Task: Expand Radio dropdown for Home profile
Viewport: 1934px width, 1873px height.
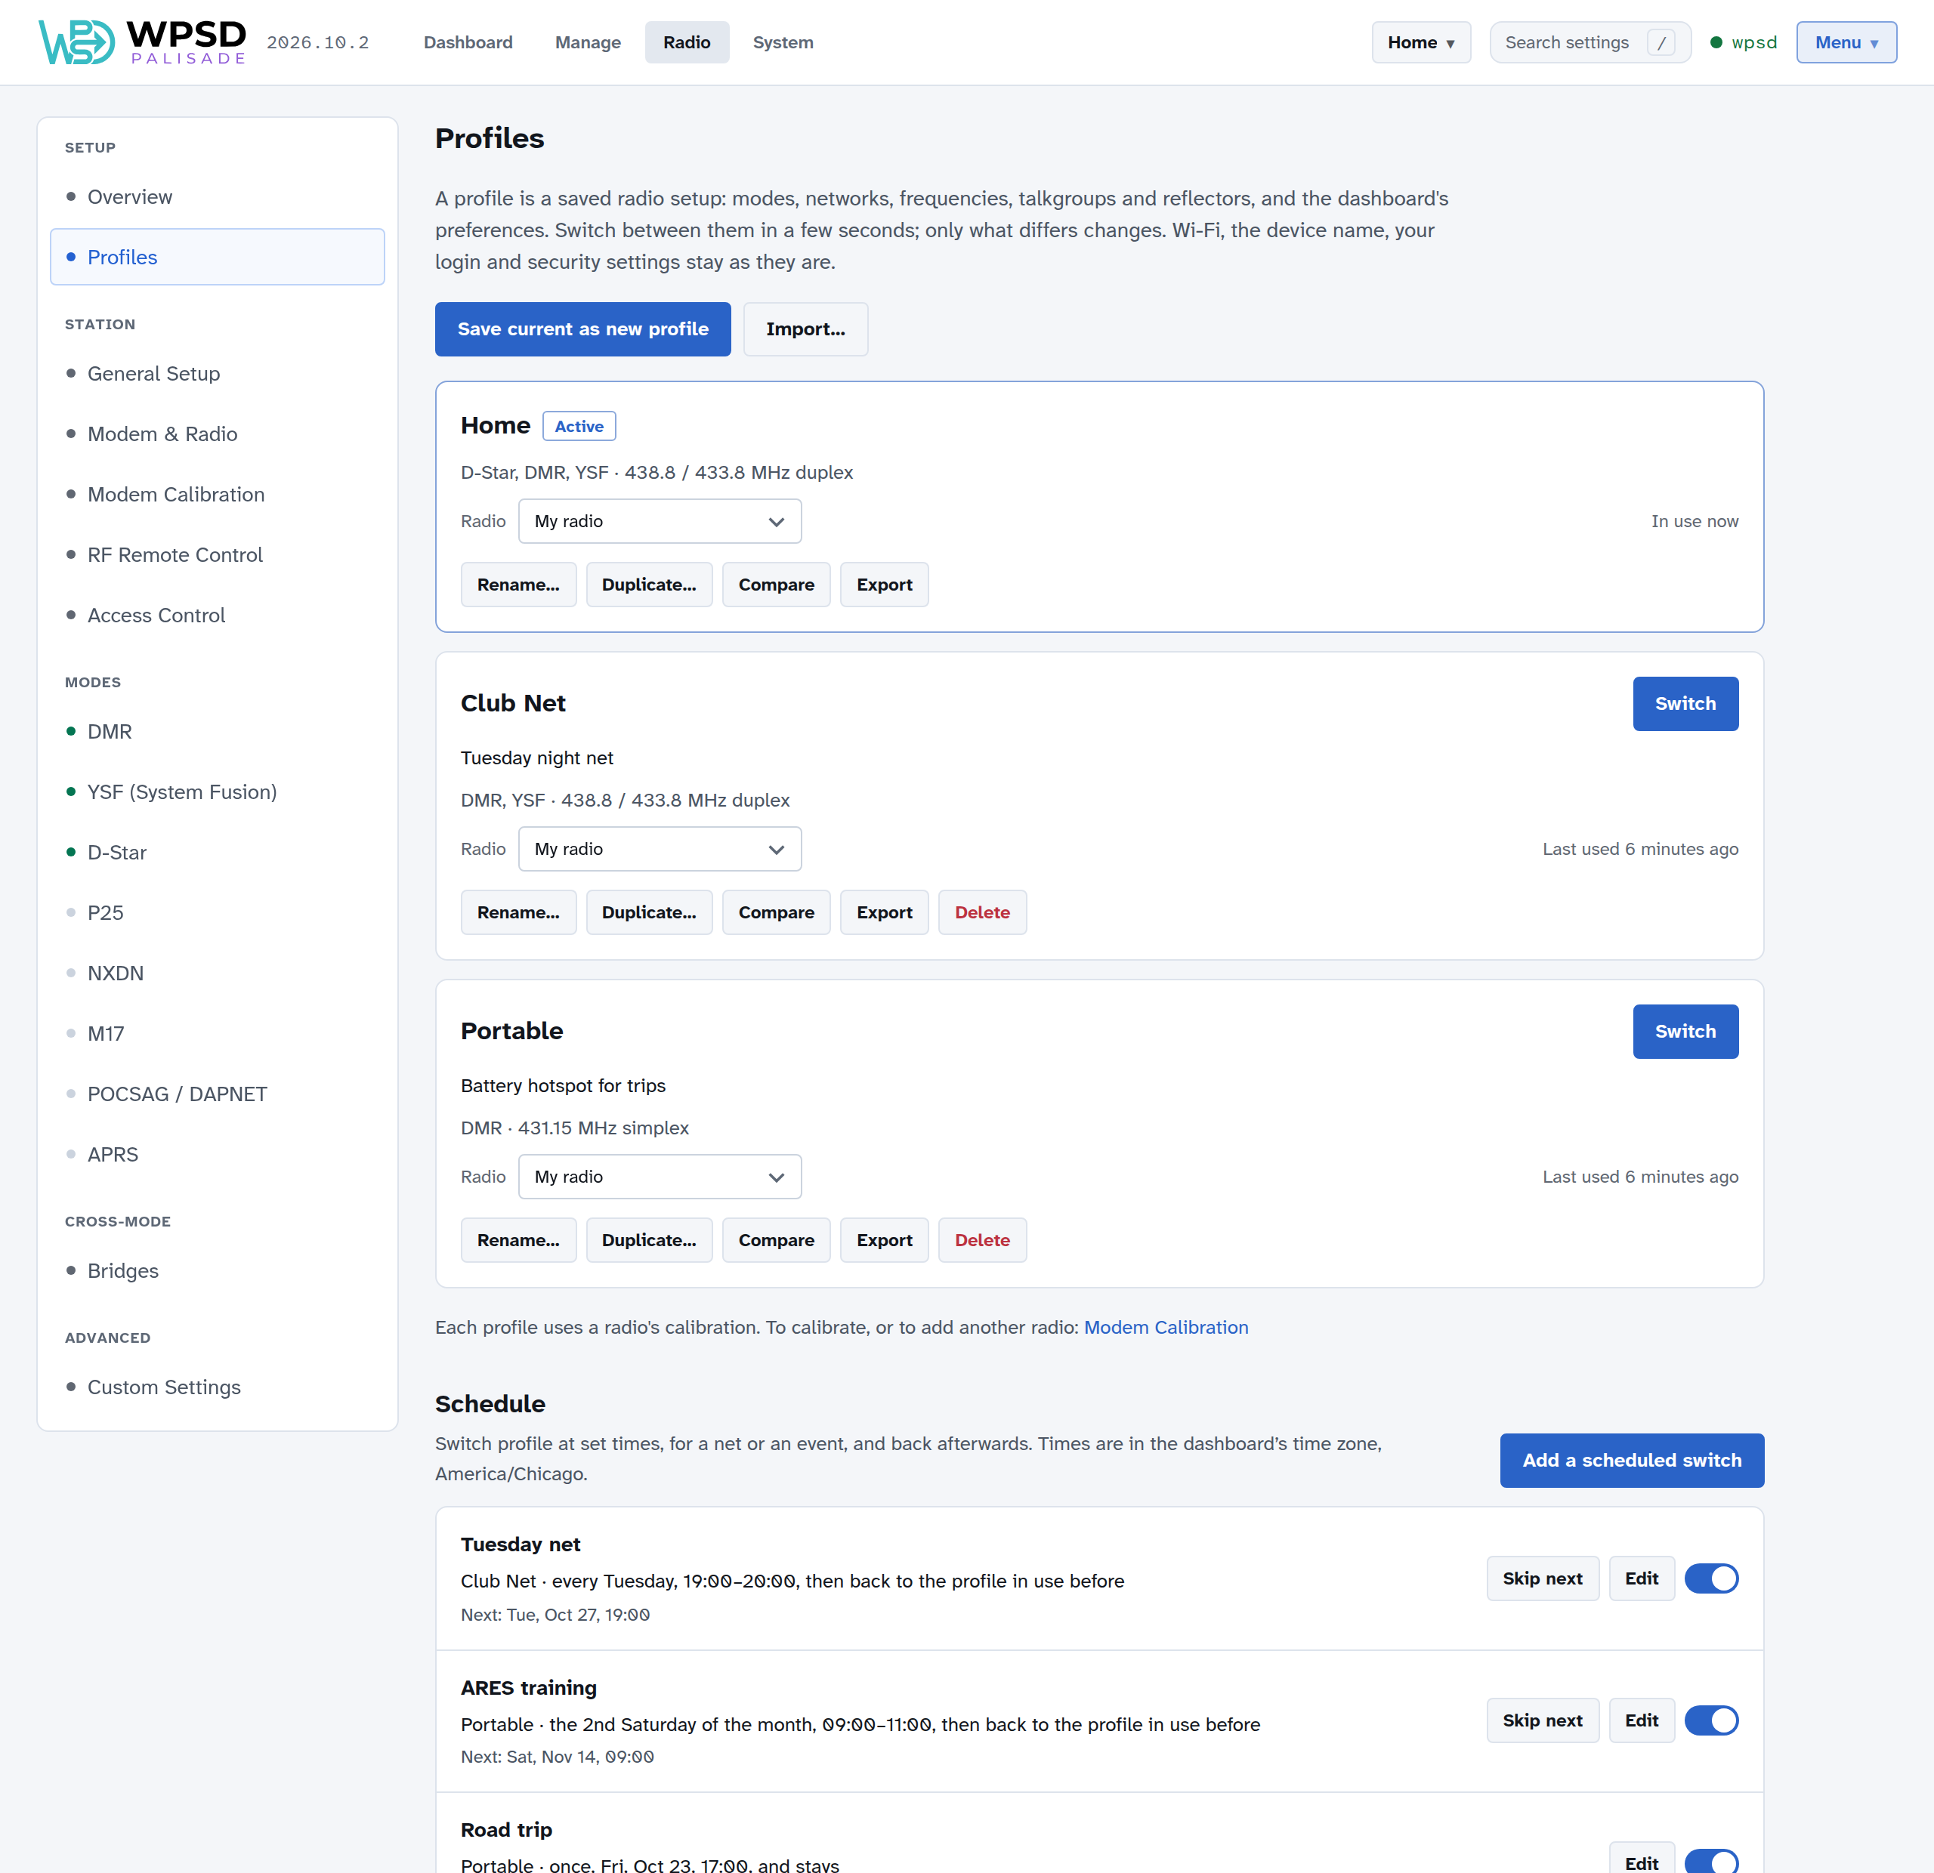Action: pyautogui.click(x=659, y=521)
